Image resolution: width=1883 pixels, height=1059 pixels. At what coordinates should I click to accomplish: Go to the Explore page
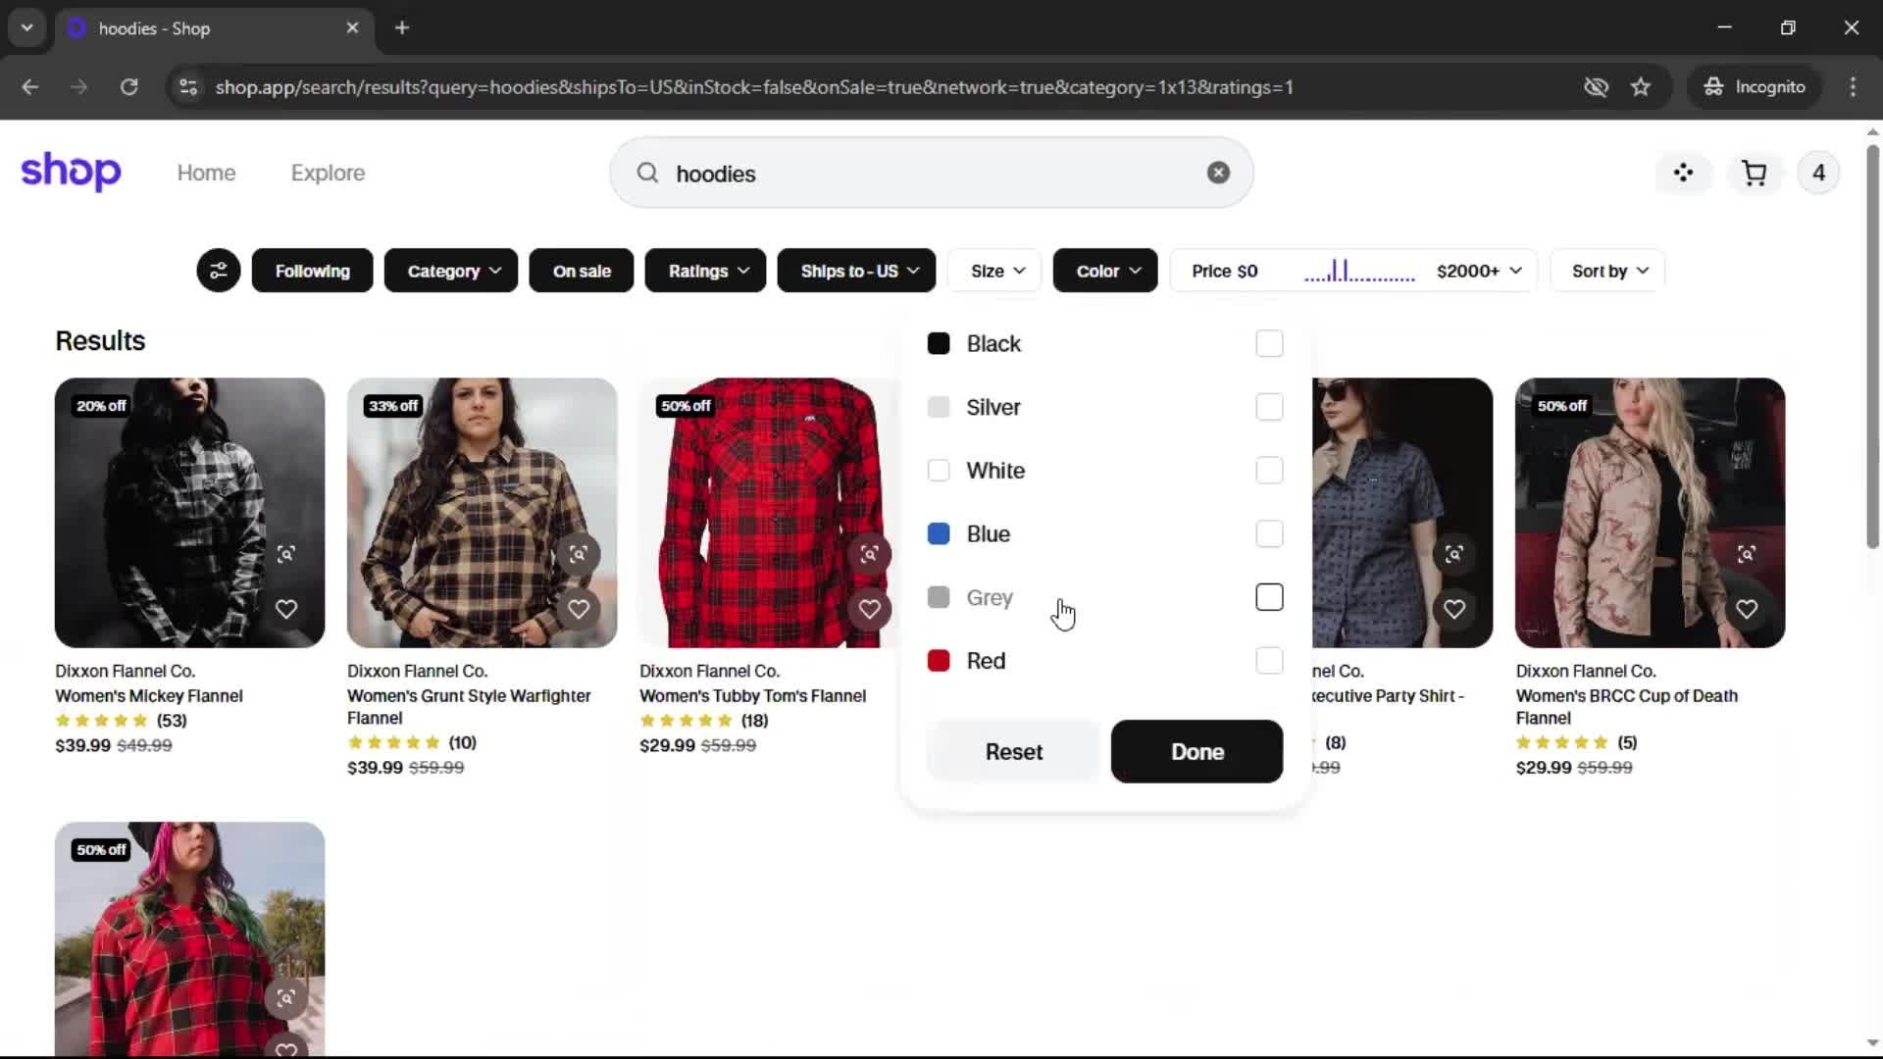click(x=328, y=174)
